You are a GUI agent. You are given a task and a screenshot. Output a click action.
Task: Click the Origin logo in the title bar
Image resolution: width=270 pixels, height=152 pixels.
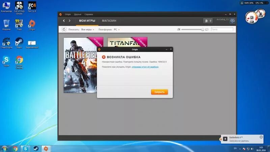pos(60,15)
